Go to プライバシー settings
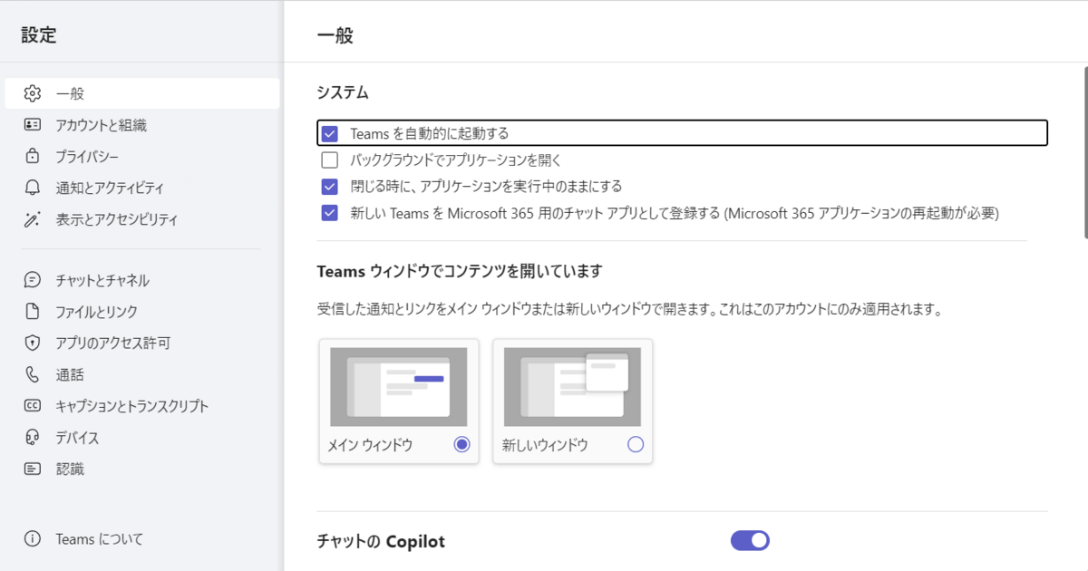This screenshot has width=1088, height=571. [142, 156]
